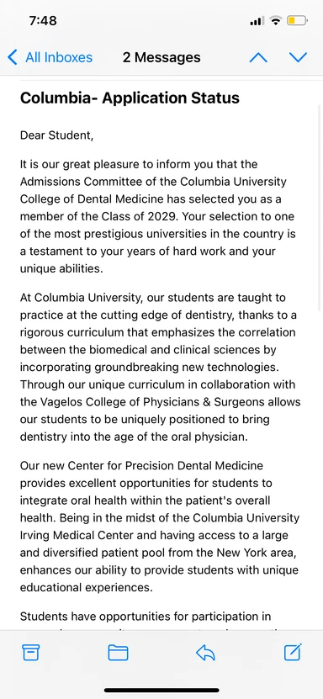Tap the home indicator bar at the bottom
The image size is (323, 699).
161,690
